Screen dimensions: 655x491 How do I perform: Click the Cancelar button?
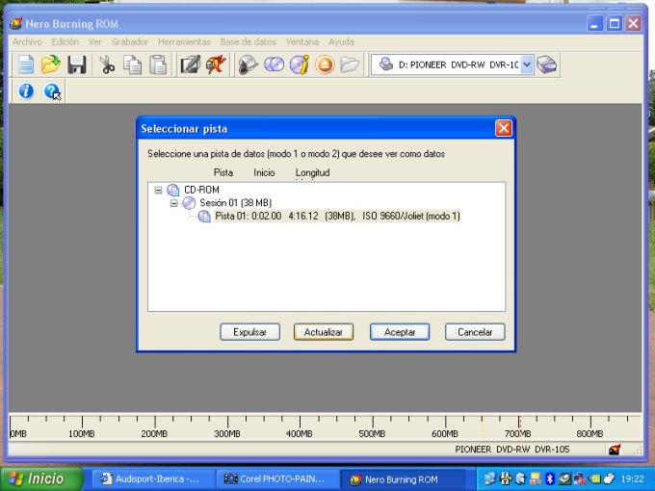pos(475,332)
